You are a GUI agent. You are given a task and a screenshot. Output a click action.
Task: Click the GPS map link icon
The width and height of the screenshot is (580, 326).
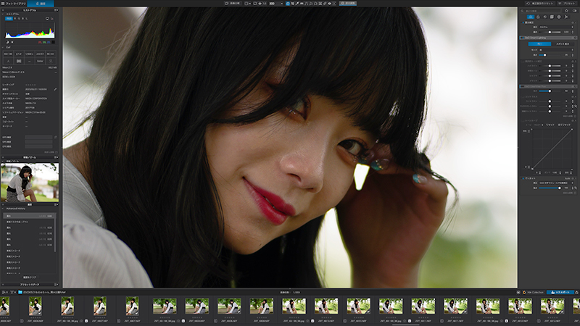click(55, 137)
